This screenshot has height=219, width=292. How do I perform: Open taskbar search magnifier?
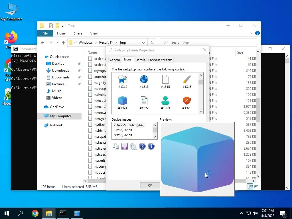click(x=21, y=213)
